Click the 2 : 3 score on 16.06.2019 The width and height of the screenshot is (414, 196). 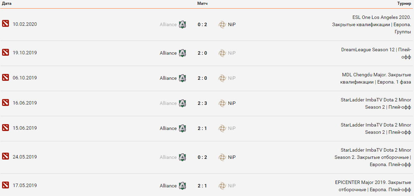click(x=202, y=103)
